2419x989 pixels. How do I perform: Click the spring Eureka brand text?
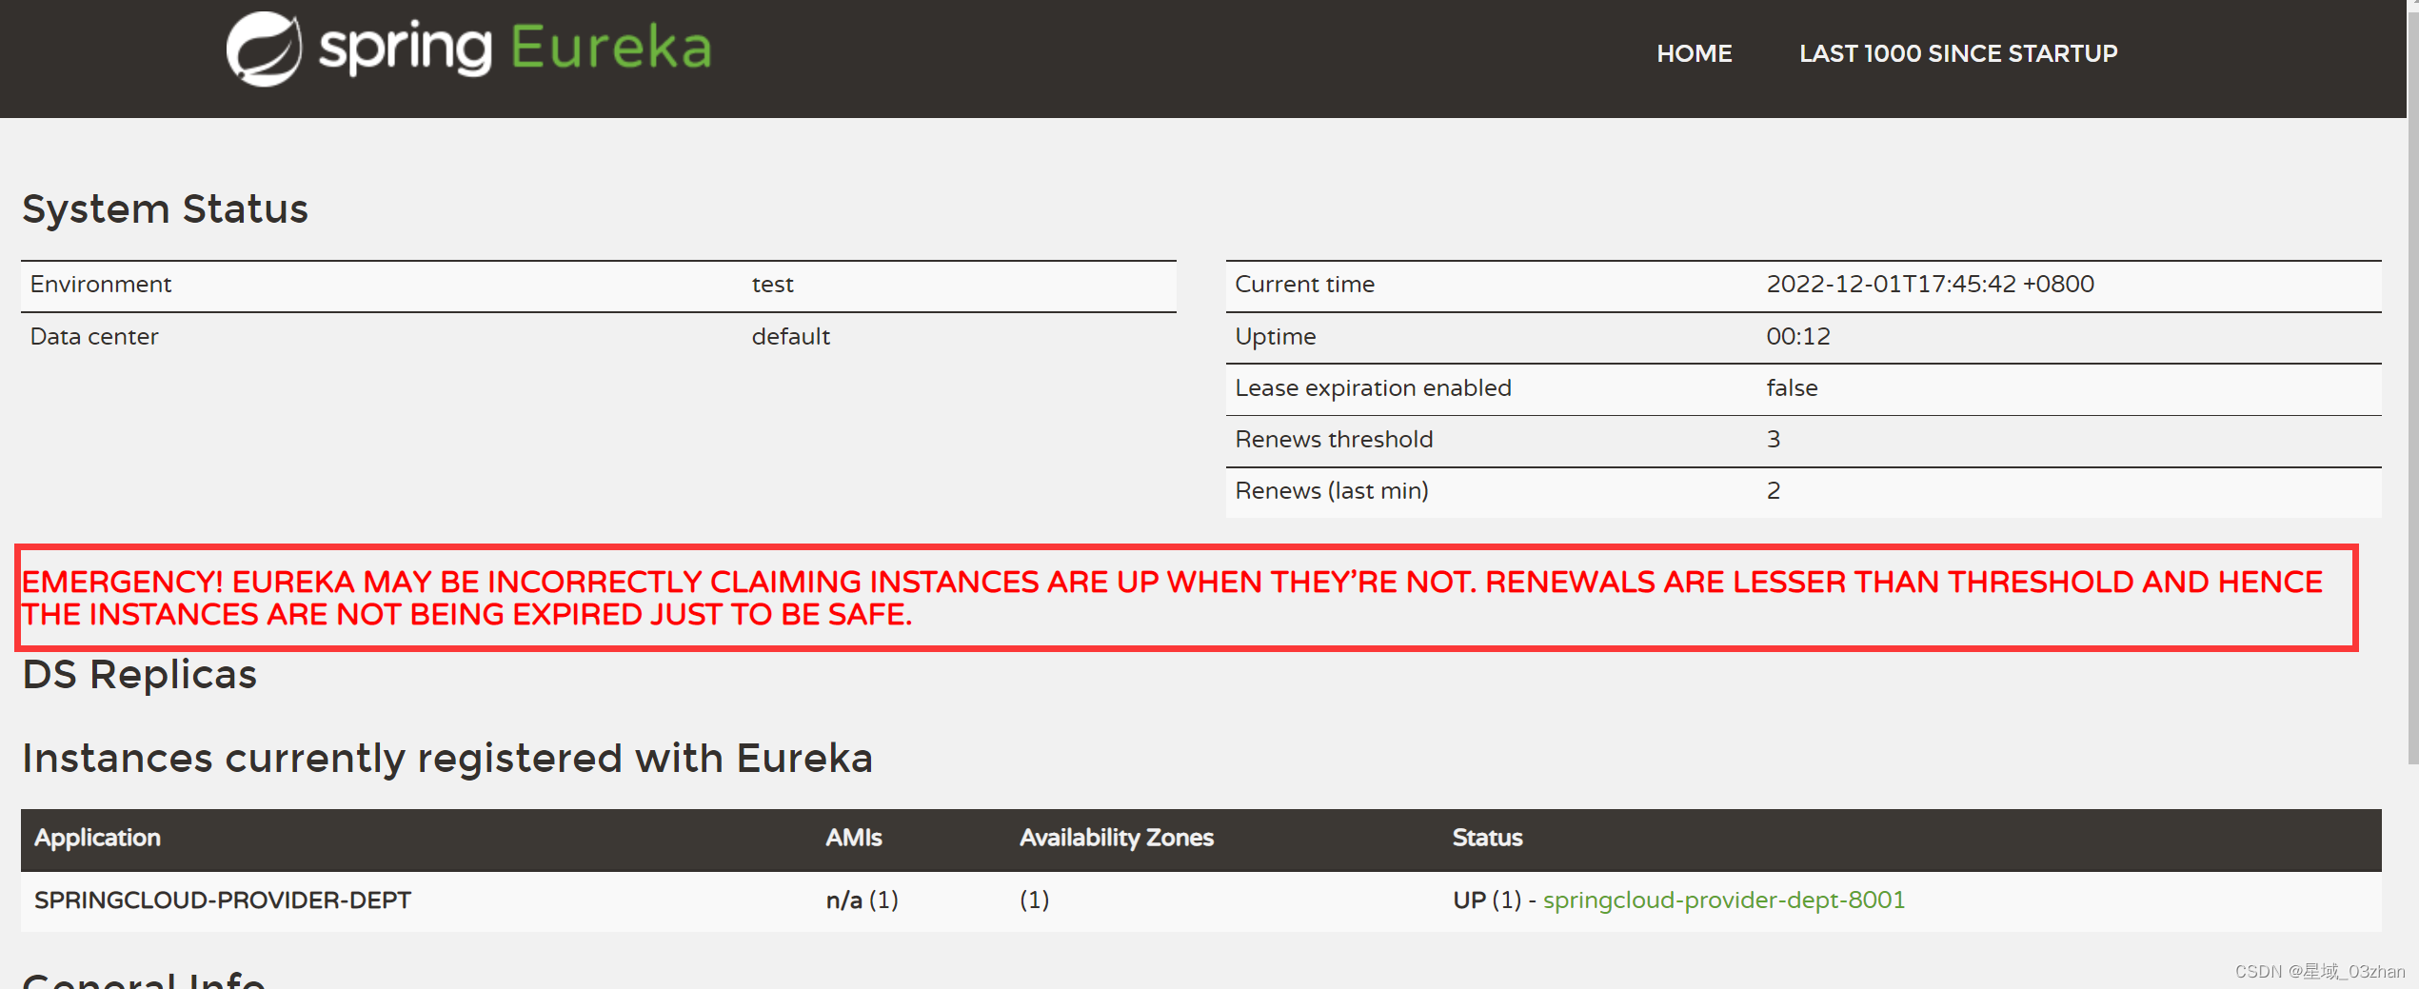pyautogui.click(x=515, y=48)
